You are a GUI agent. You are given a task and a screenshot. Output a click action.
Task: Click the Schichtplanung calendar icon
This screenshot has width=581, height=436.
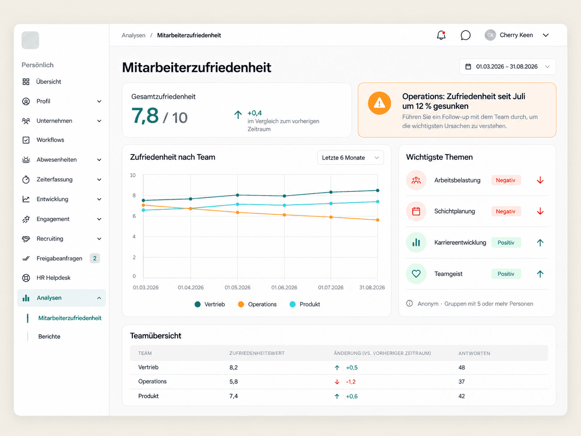(x=416, y=211)
